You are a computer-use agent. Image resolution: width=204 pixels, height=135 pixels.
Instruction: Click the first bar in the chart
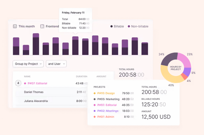point(16,46)
